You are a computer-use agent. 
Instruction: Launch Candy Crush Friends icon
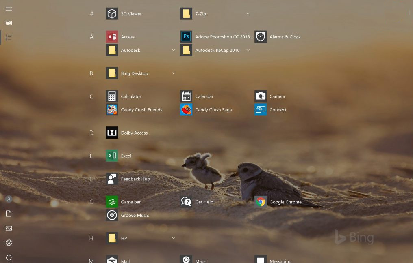(x=112, y=110)
